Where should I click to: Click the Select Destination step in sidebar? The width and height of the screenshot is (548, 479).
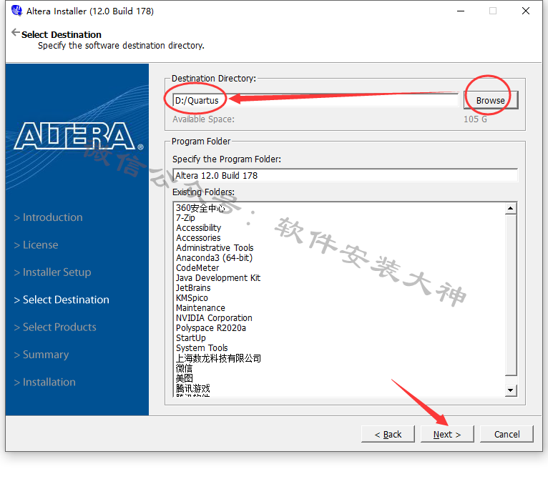point(62,300)
